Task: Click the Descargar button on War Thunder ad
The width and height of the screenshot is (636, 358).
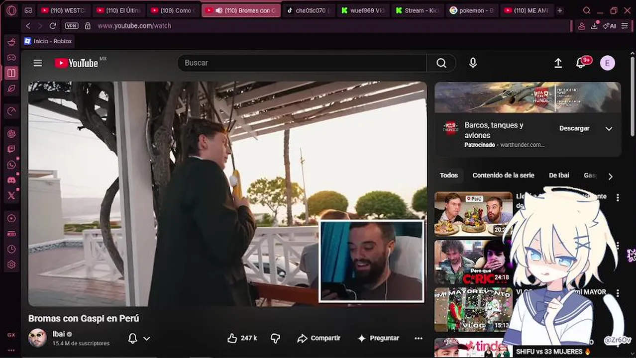Action: tap(574, 128)
